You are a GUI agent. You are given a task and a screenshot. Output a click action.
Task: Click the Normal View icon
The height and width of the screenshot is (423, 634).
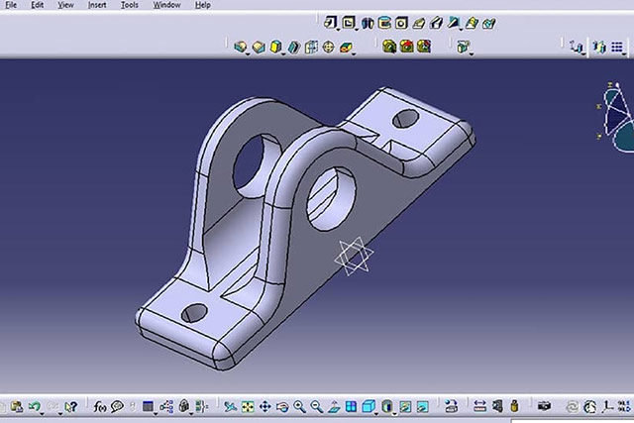point(334,406)
